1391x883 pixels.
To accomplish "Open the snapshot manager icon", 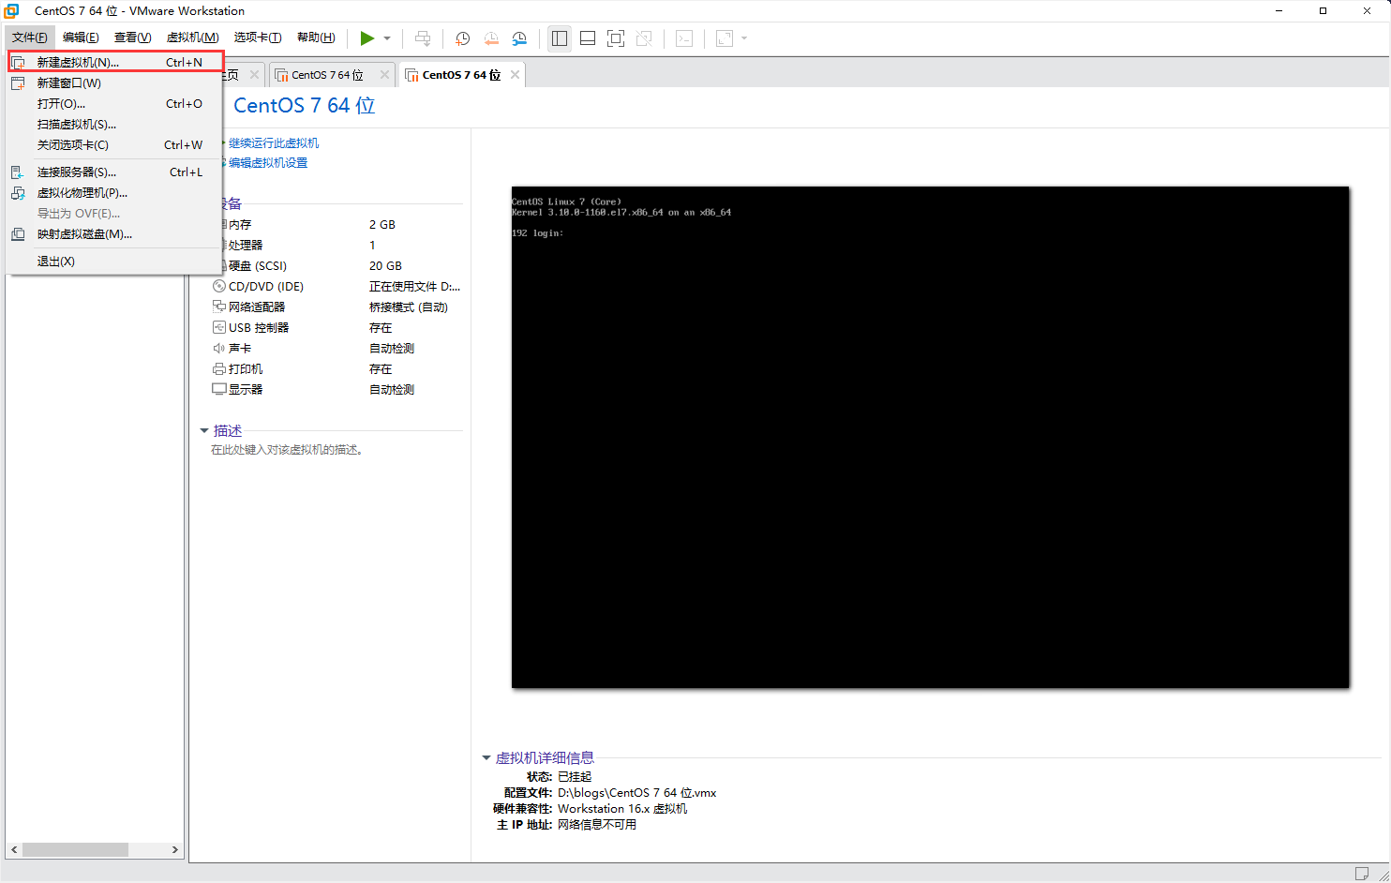I will 519,38.
